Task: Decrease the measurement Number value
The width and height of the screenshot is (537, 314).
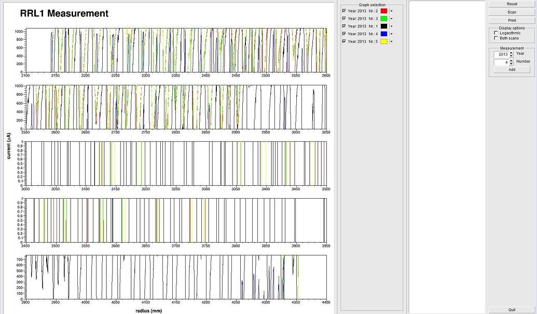Action: 511,64
